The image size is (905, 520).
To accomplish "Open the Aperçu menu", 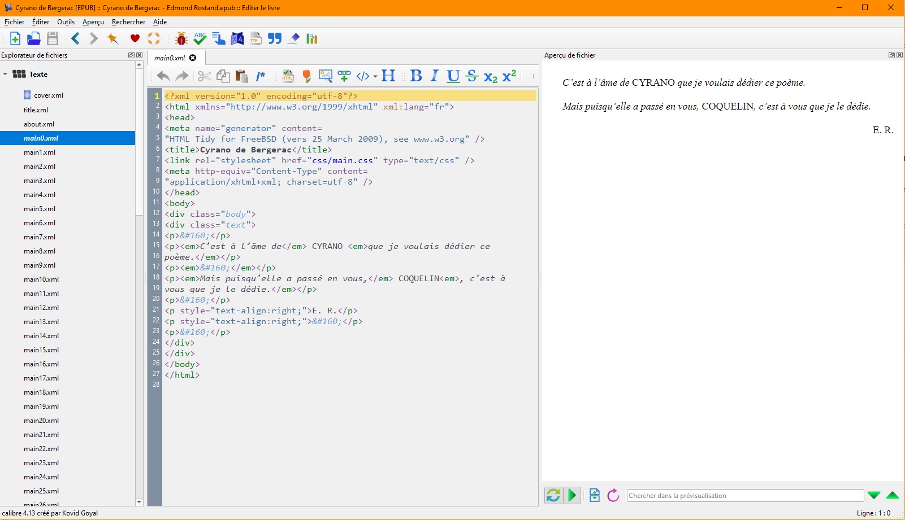I will coord(93,22).
